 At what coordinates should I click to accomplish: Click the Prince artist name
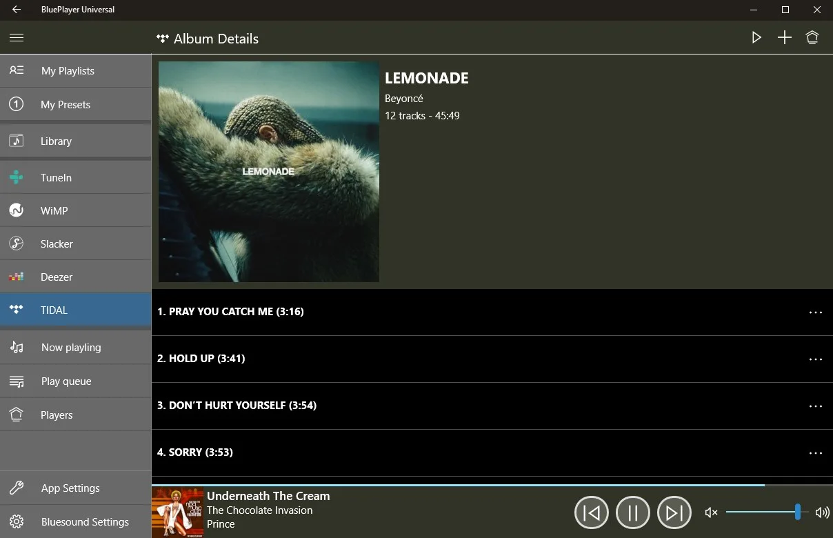pos(221,524)
